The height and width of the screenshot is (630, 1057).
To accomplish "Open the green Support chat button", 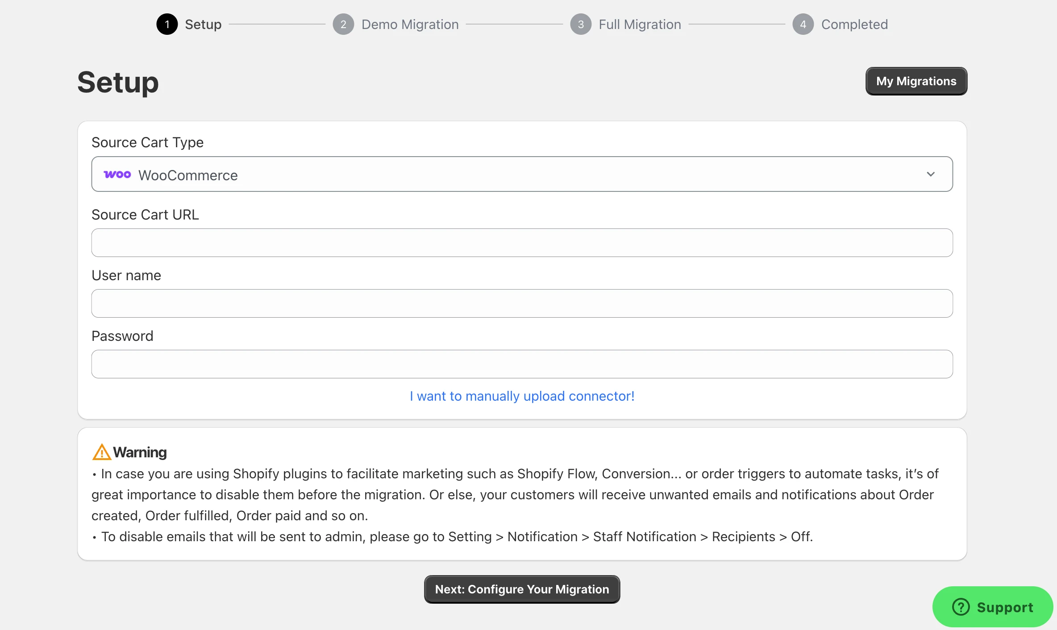I will click(993, 607).
